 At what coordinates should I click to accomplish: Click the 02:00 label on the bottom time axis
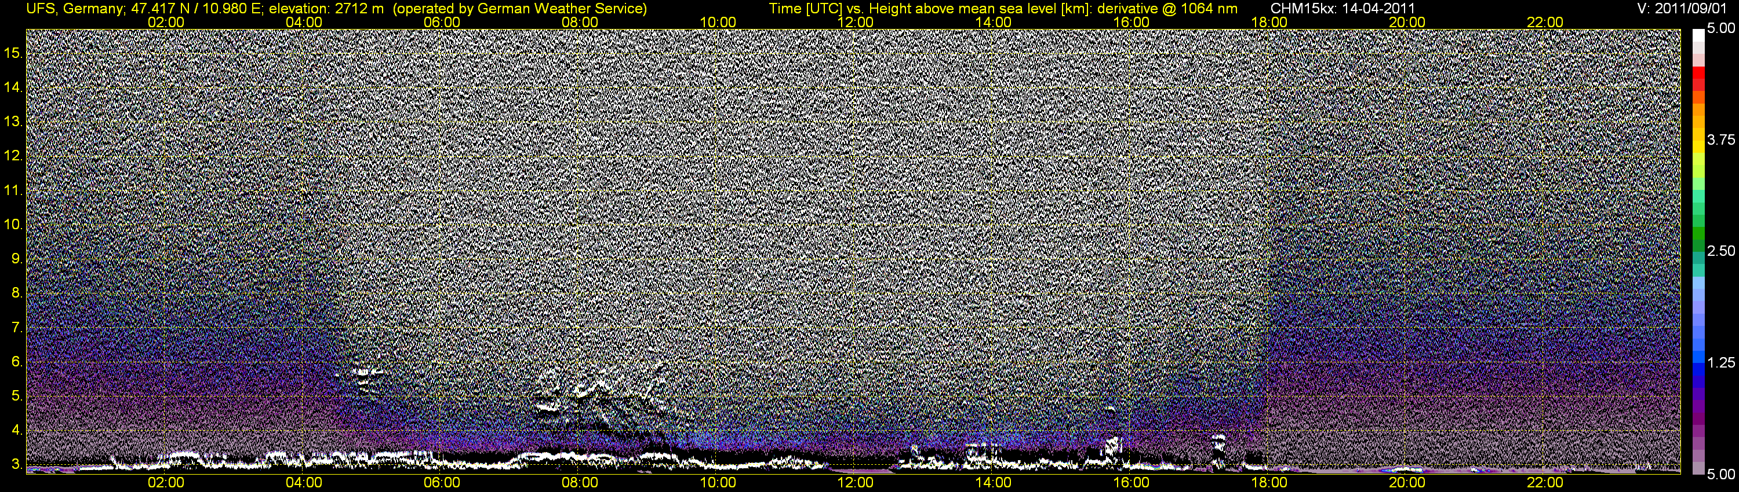tap(165, 483)
